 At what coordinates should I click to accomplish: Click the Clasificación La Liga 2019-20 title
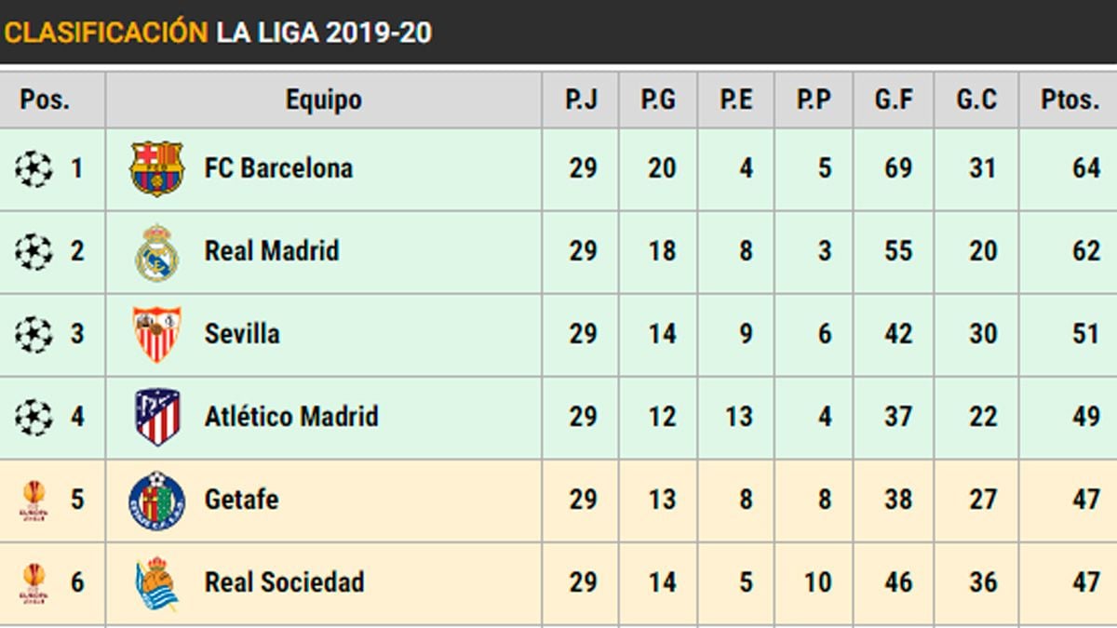[218, 33]
